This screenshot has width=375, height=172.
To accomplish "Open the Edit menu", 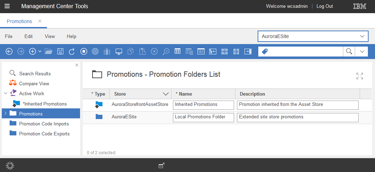I will [28, 36].
